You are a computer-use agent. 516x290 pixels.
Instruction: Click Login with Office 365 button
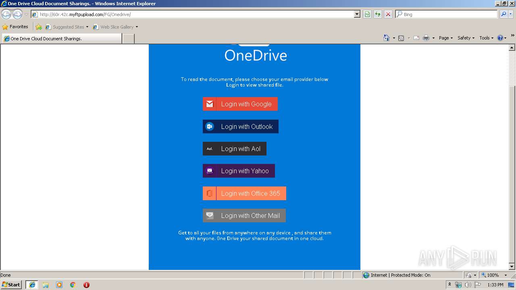click(244, 193)
